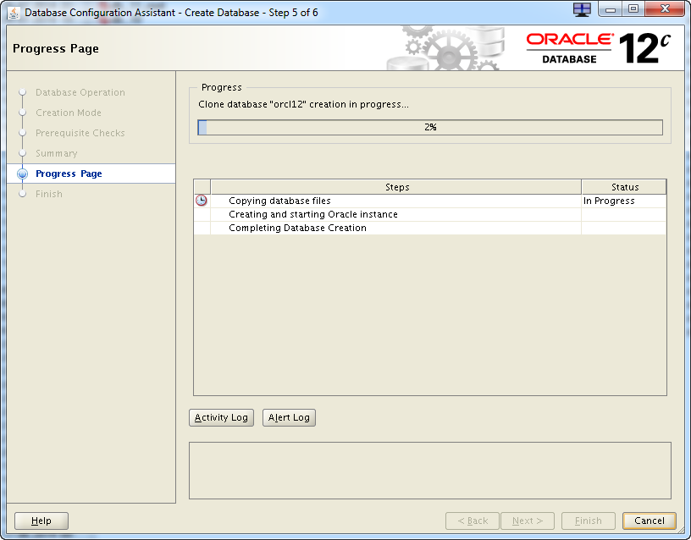The width and height of the screenshot is (691, 540).
Task: Click the clone database creation message text
Action: tap(304, 104)
